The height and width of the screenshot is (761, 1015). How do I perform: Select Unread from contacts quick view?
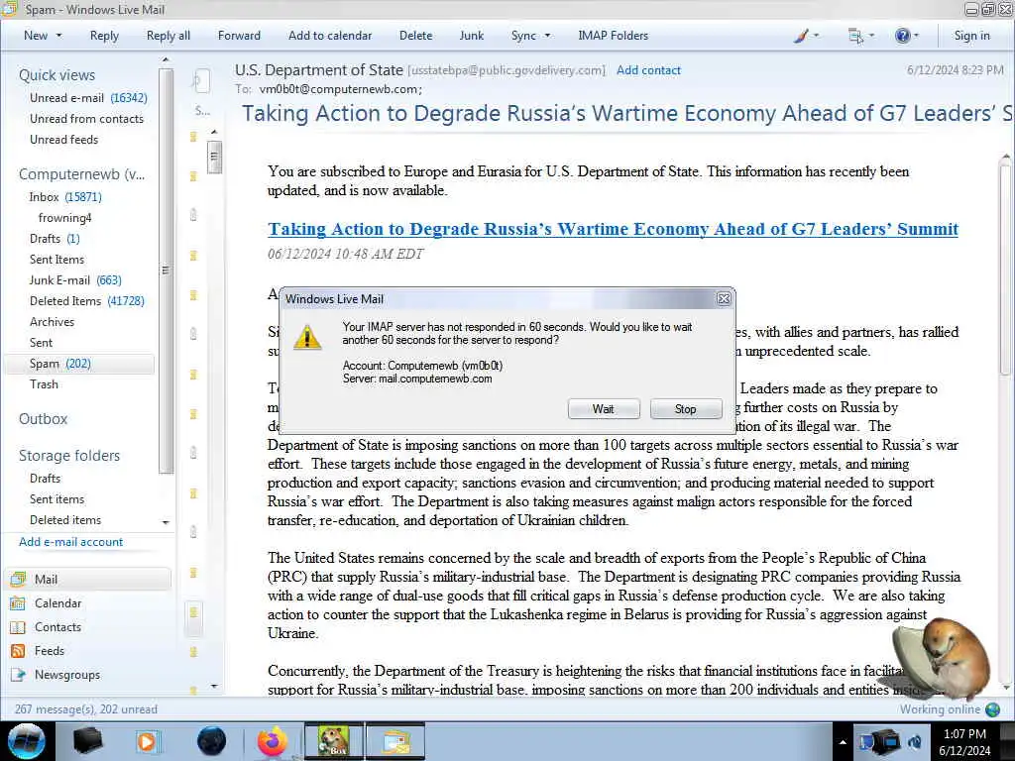click(x=87, y=119)
